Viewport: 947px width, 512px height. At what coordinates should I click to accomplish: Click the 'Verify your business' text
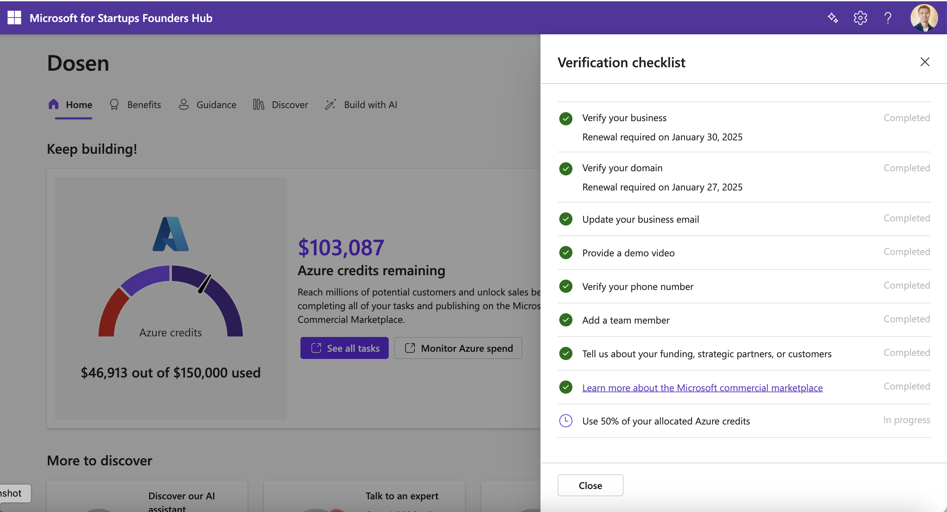tap(624, 118)
